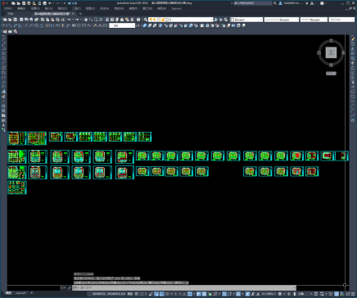Select the Linear Dimension tool
This screenshot has height=298, width=357.
click(x=5, y=25)
